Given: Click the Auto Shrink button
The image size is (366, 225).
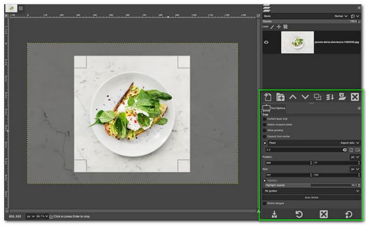Looking at the screenshot, I should tap(311, 198).
